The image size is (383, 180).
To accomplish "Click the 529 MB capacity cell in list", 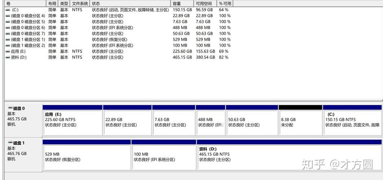I will (180, 40).
